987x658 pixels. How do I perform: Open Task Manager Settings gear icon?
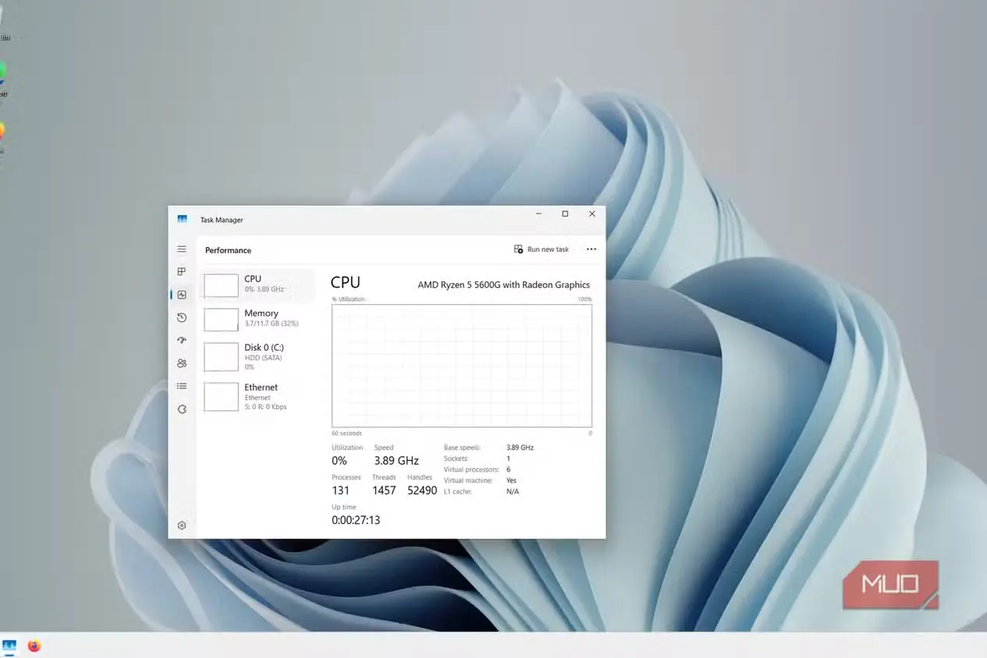182,525
